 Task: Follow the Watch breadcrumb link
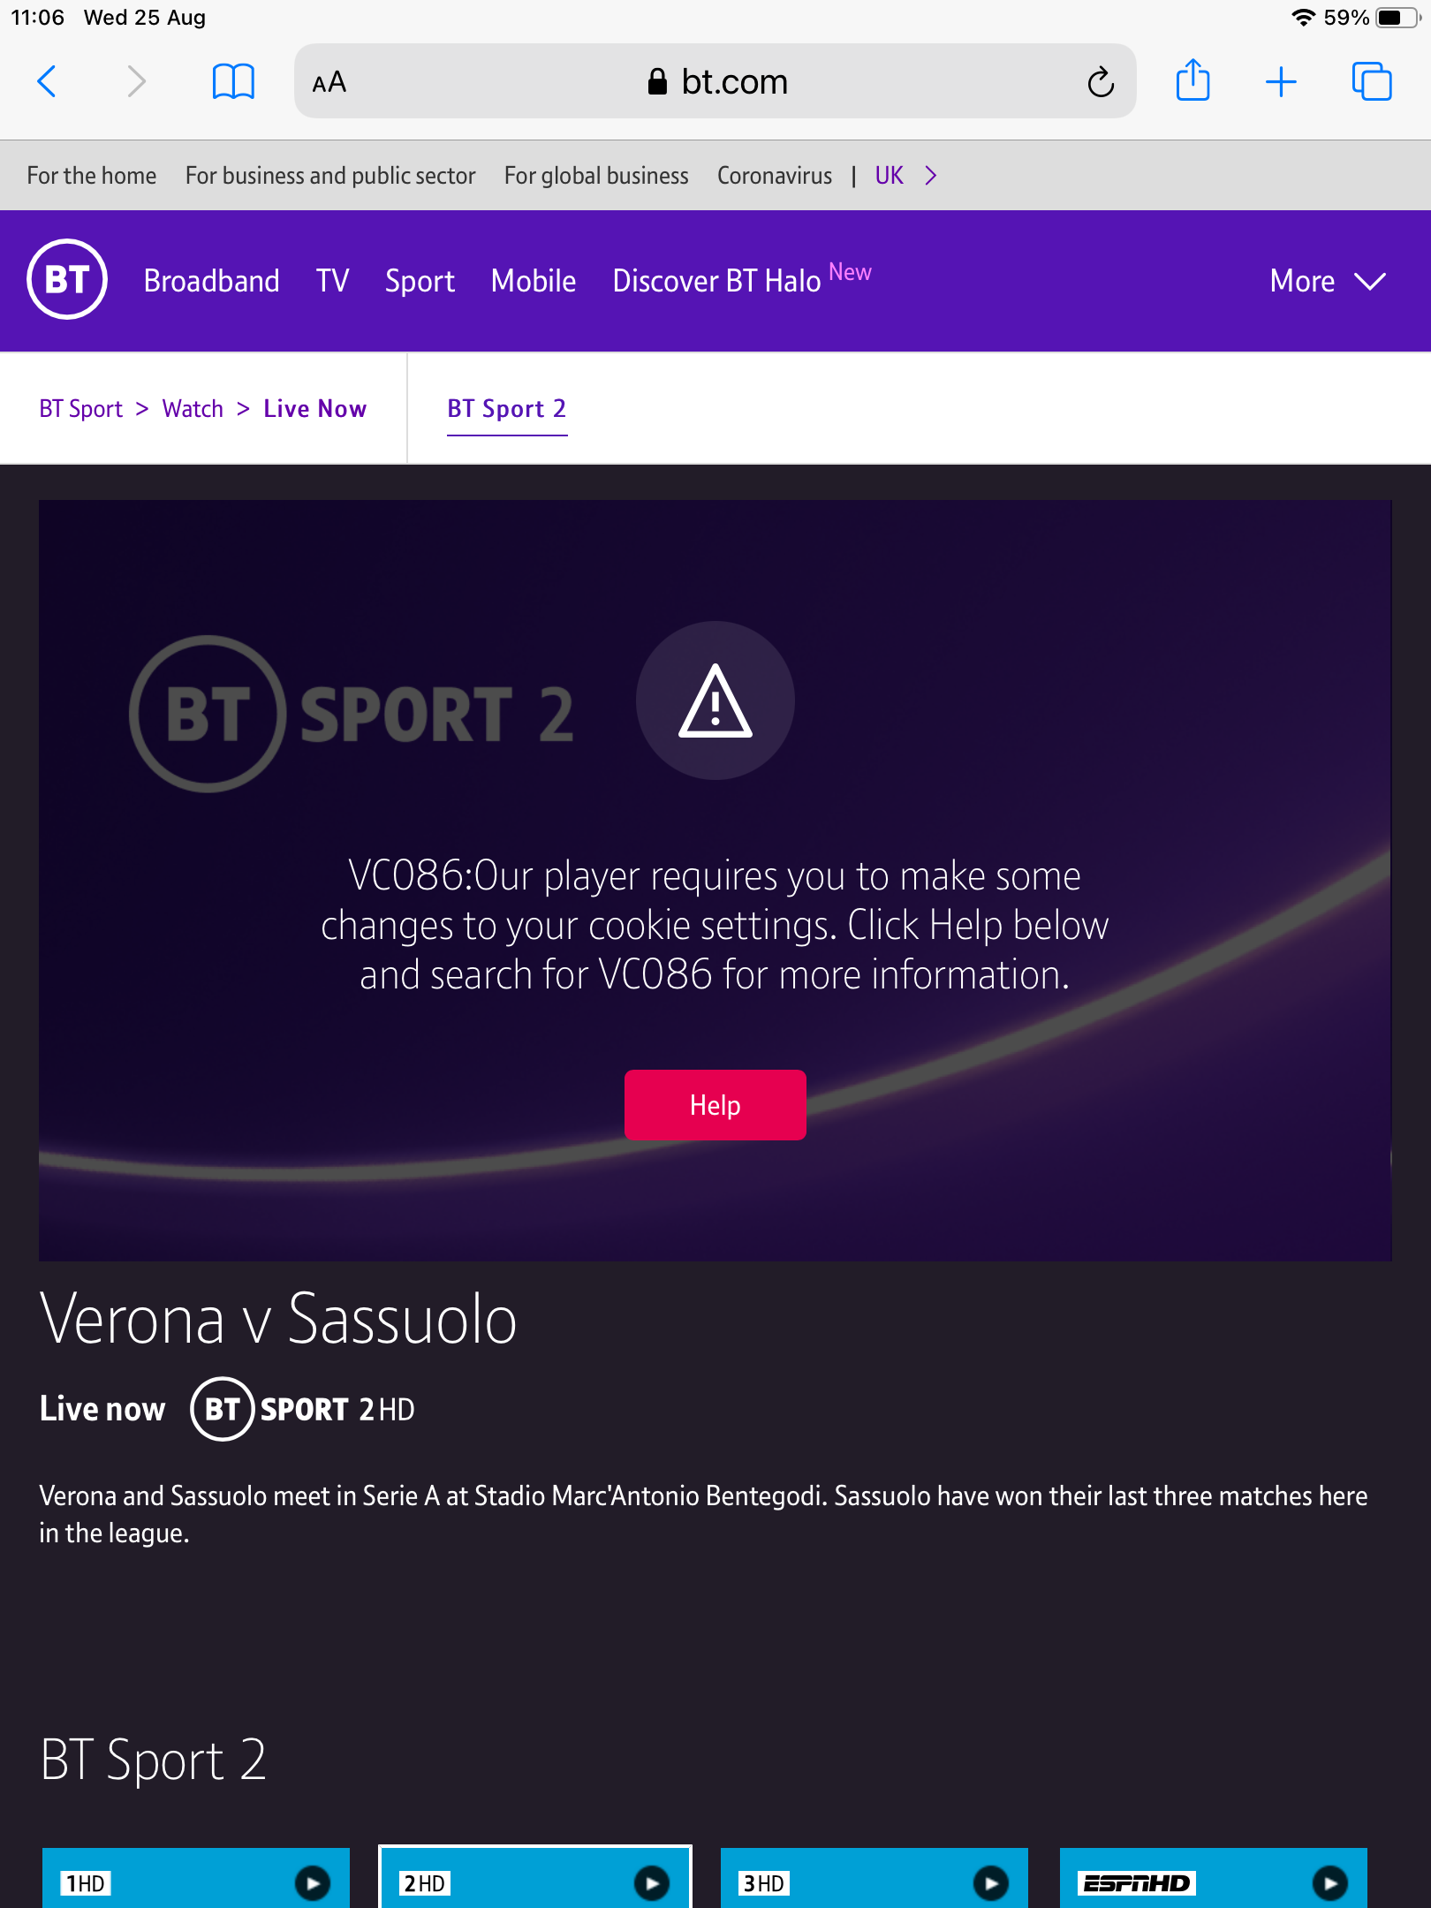(193, 409)
